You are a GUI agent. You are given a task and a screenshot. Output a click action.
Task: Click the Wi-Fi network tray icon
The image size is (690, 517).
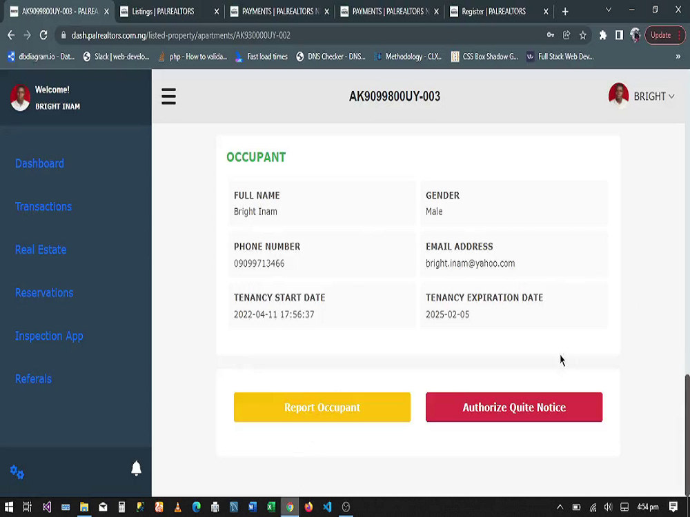593,507
